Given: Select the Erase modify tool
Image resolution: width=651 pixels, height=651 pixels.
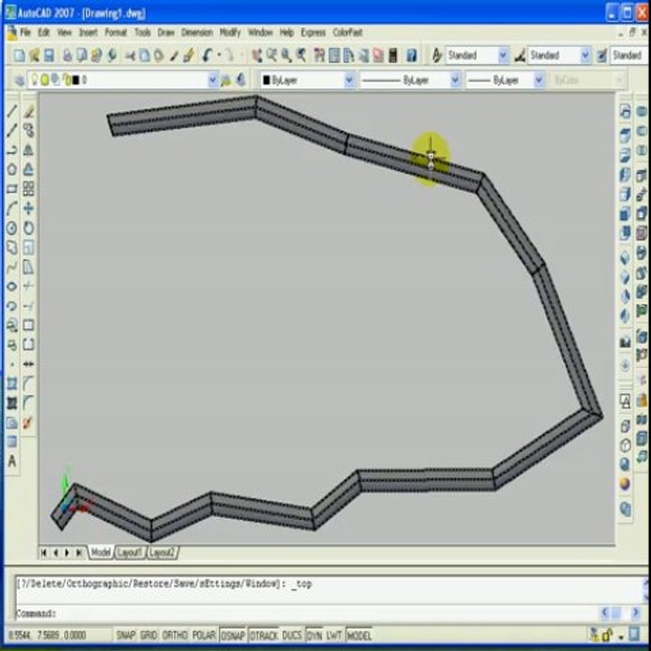Looking at the screenshot, I should point(28,111).
